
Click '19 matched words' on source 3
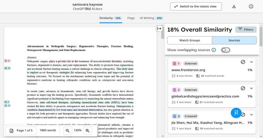coord(211,129)
